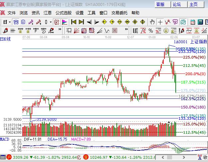This screenshot has width=208, height=162.
Task: Jump to last bar using skip-end arrow
Action: point(82,22)
